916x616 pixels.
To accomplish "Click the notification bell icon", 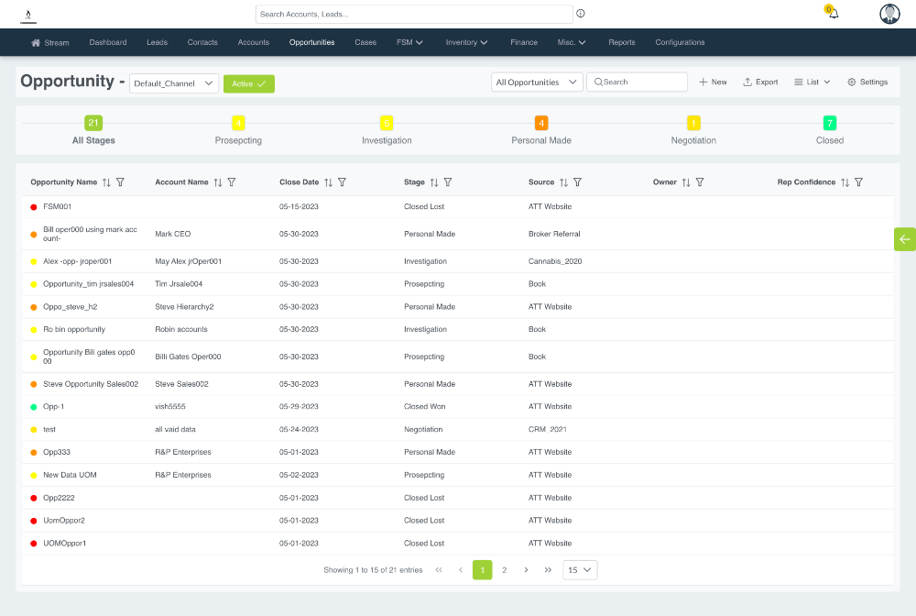I will click(833, 14).
